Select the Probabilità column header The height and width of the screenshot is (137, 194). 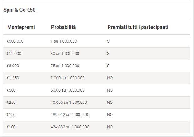click(x=63, y=27)
